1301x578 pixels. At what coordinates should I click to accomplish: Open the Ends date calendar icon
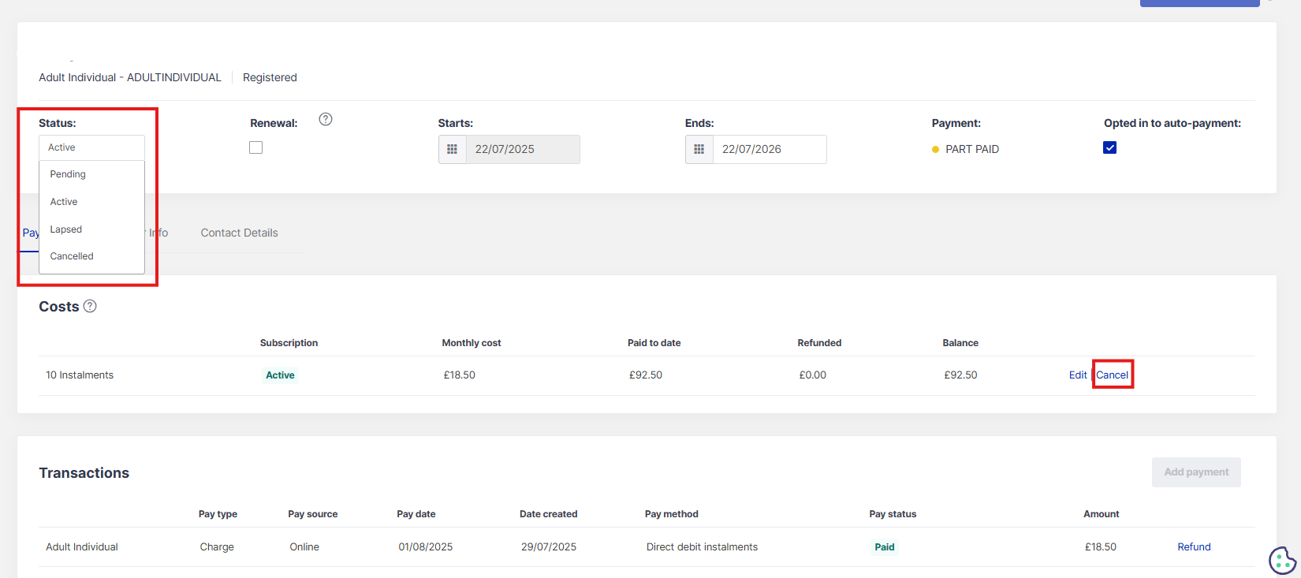(699, 149)
